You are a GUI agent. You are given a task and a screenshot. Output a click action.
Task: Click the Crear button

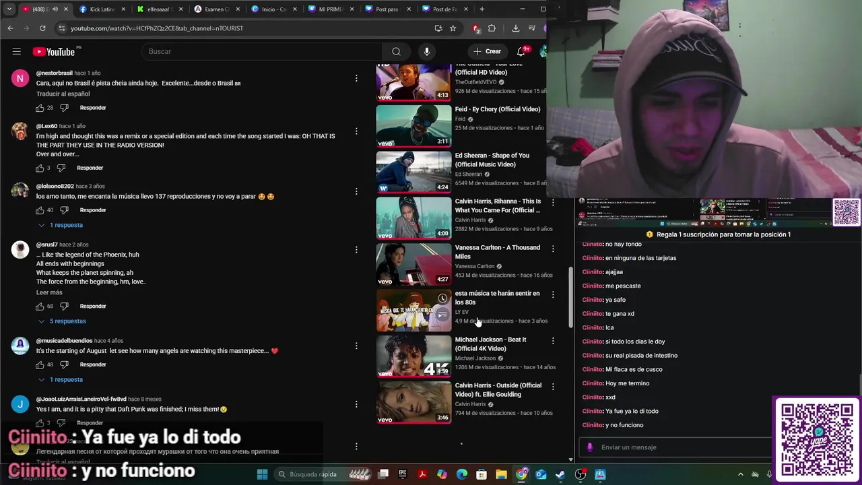pos(487,51)
